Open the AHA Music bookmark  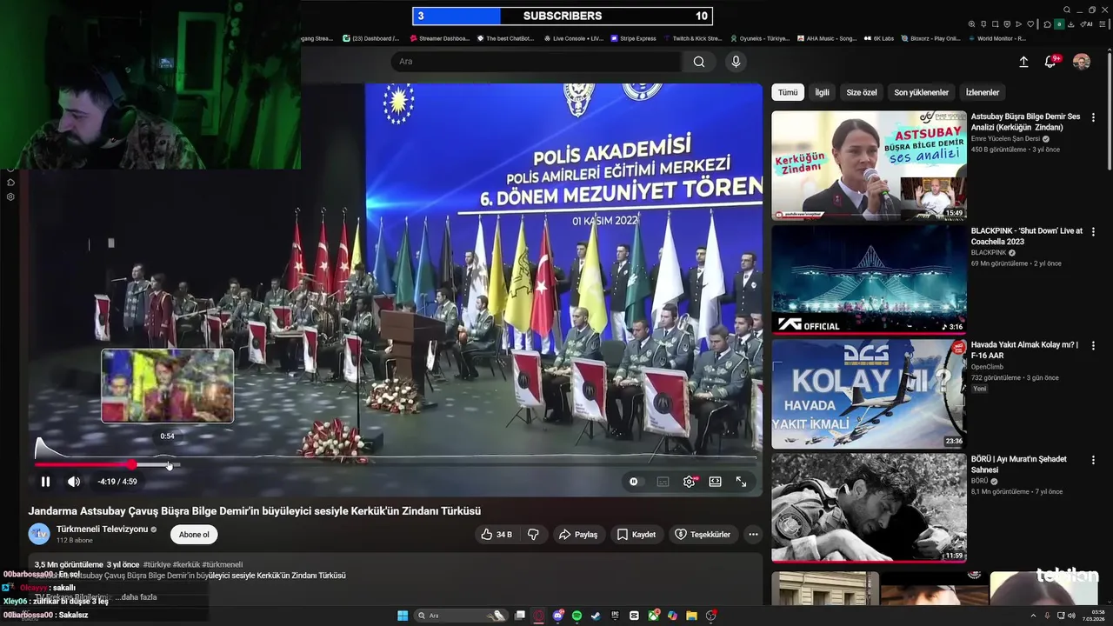click(x=827, y=38)
